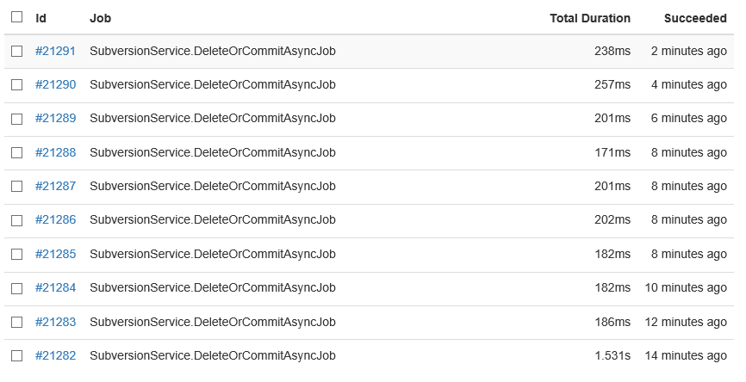The height and width of the screenshot is (382, 746).
Task: Mark the checkbox for job #21288
Action: (x=16, y=152)
